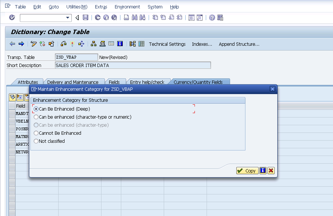Select Can be enhanced (character-type or numeric)
Screen dimensions: 333x216
point(36,116)
